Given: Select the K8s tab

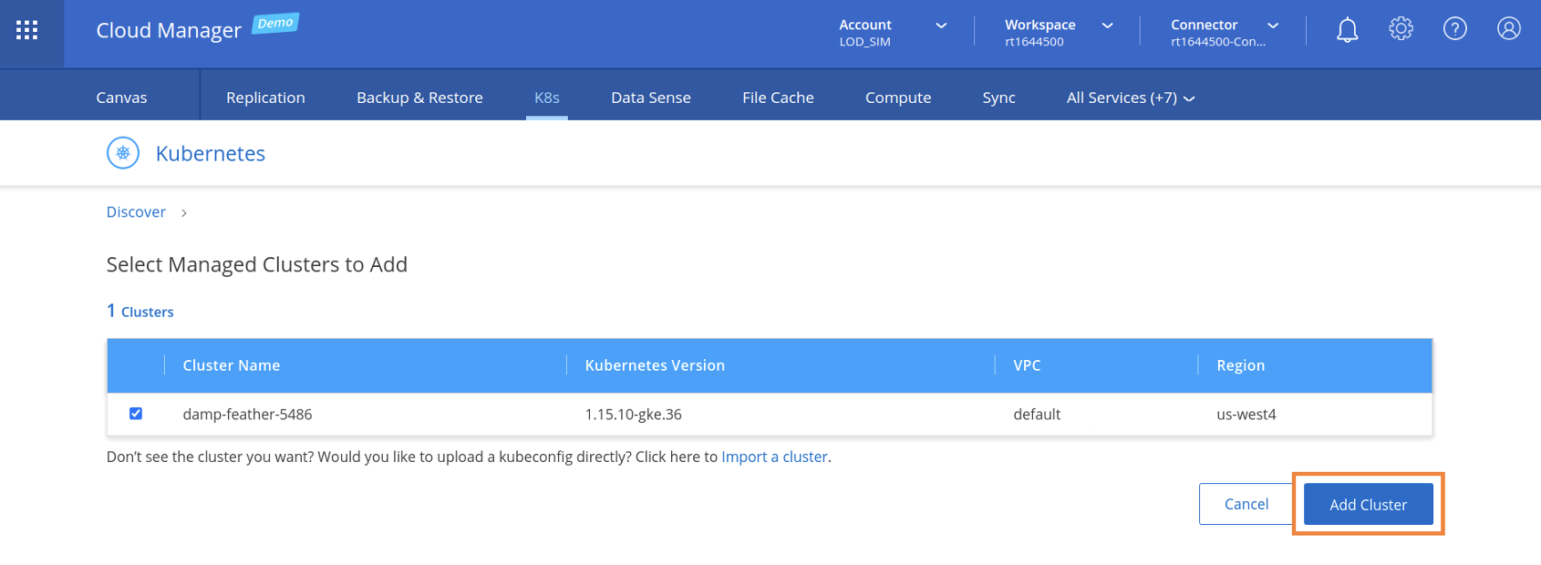Looking at the screenshot, I should click(547, 98).
